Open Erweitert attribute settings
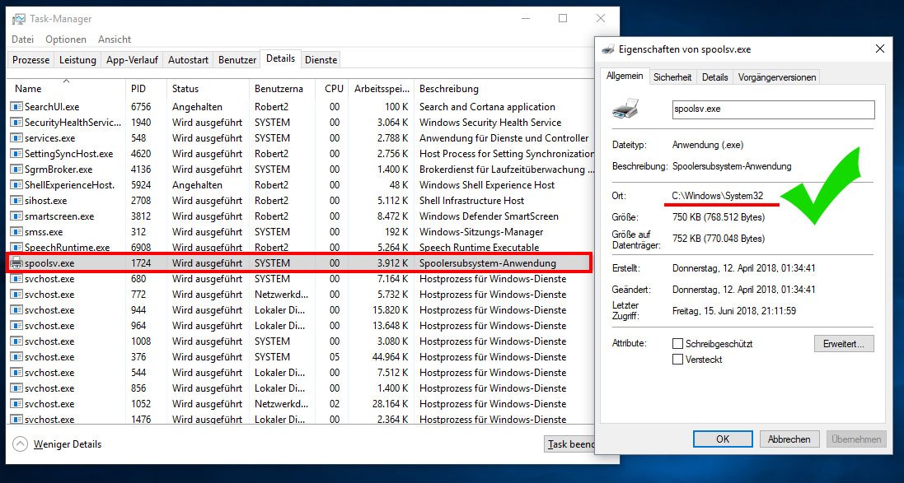The width and height of the screenshot is (904, 483). coord(843,343)
